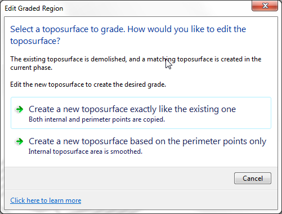The image size is (282, 214).
Task: Choose 'Create a new toposurface based on perimeter points only'
Action: [141, 145]
